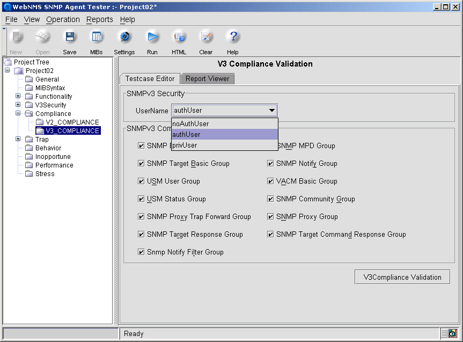Image resolution: width=463 pixels, height=342 pixels.
Task: Click the Save toolbar icon
Action: pos(70,37)
